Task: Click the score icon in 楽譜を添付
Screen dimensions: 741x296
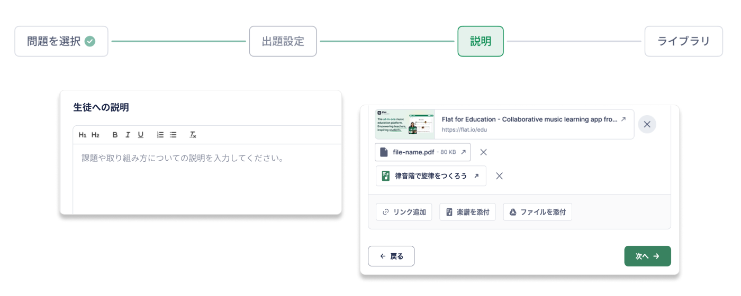Action: (449, 212)
